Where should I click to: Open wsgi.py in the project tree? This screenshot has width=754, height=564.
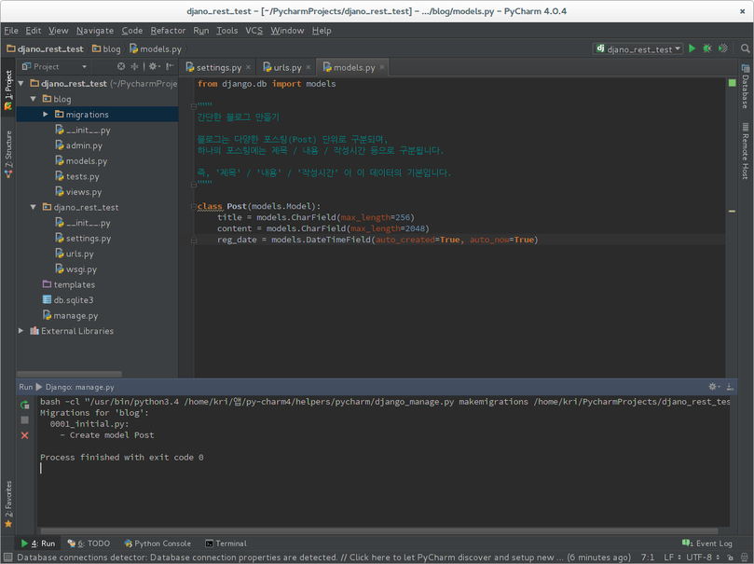click(x=76, y=269)
